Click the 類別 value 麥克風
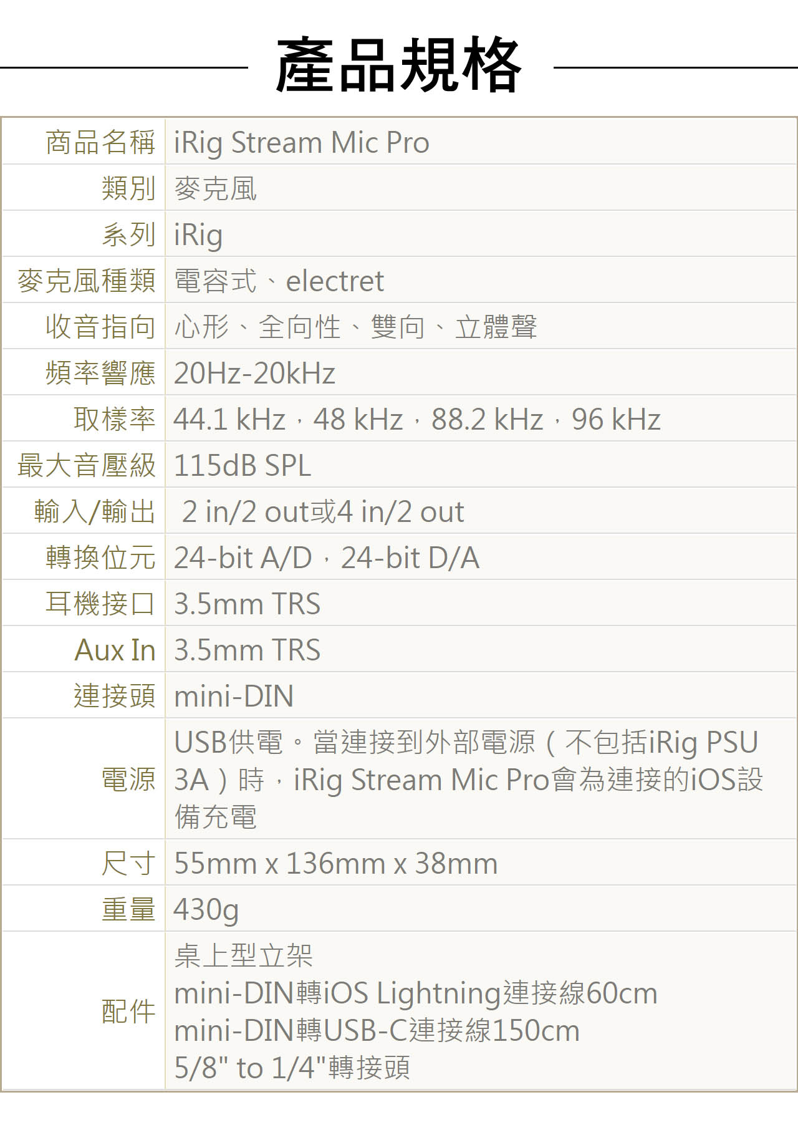Viewport: 798px width, 1135px height. click(215, 188)
